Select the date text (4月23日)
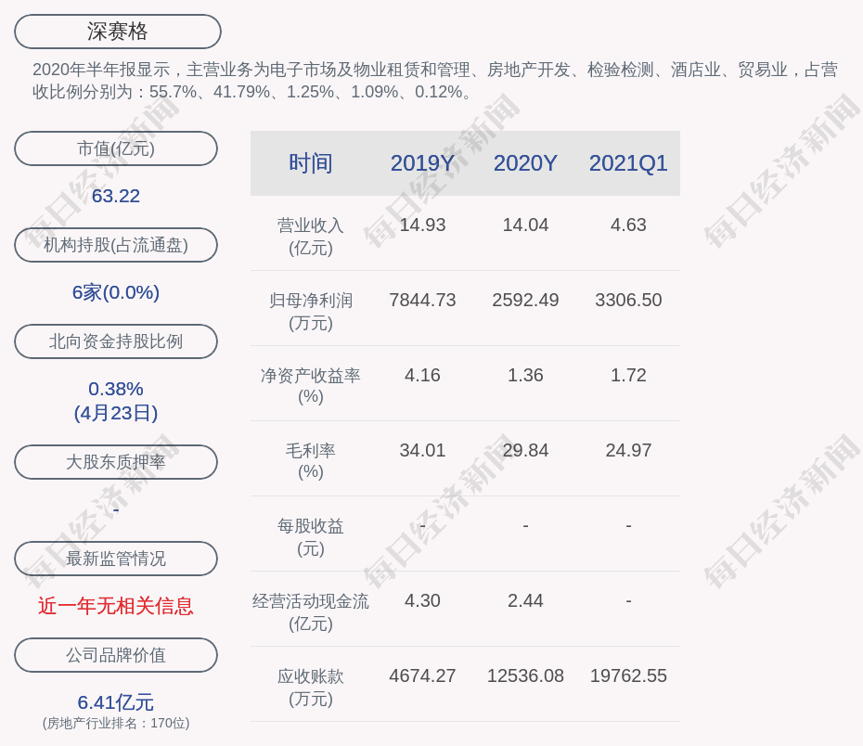Image resolution: width=863 pixels, height=746 pixels. click(x=116, y=413)
